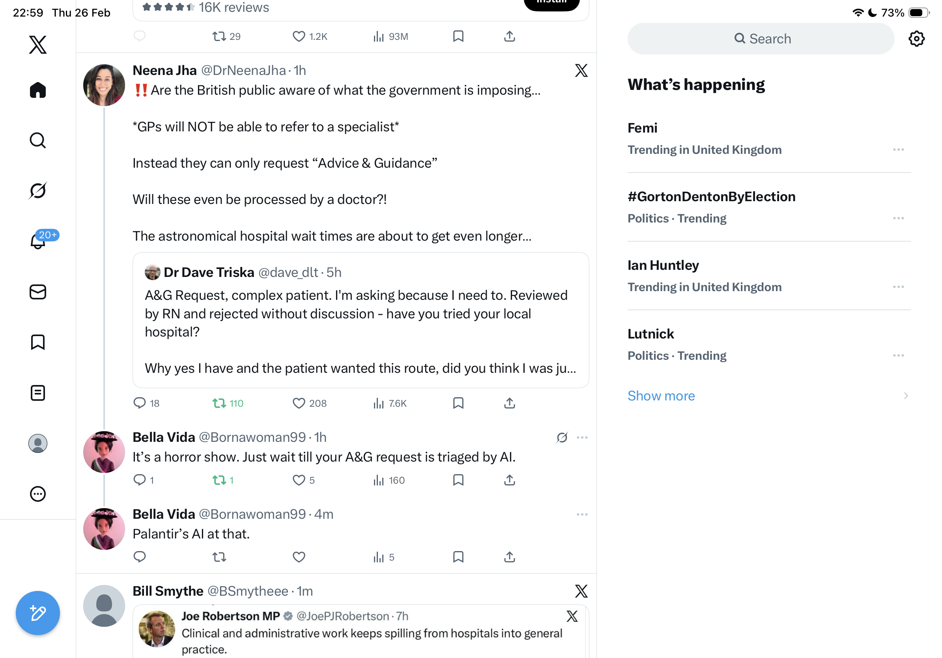Open More menu in left sidebar
The image size is (942, 658).
point(38,494)
